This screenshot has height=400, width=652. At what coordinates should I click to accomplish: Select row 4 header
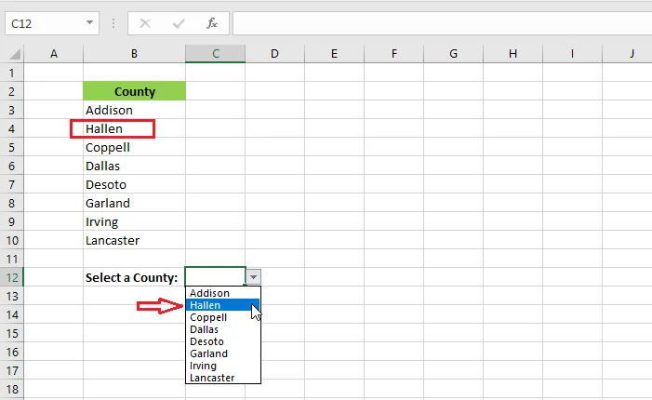tap(12, 128)
